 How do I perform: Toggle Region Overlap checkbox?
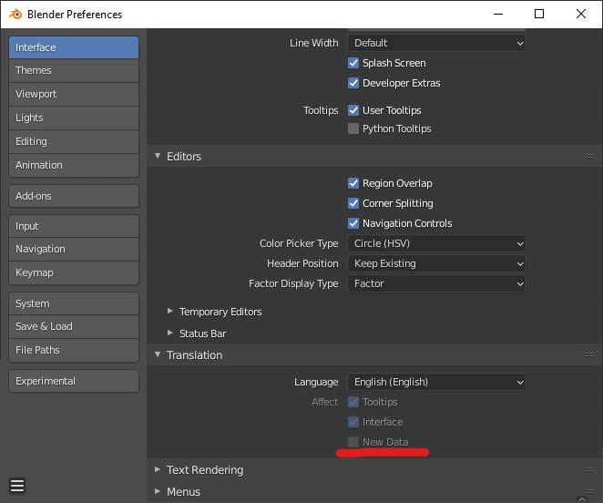(x=353, y=183)
